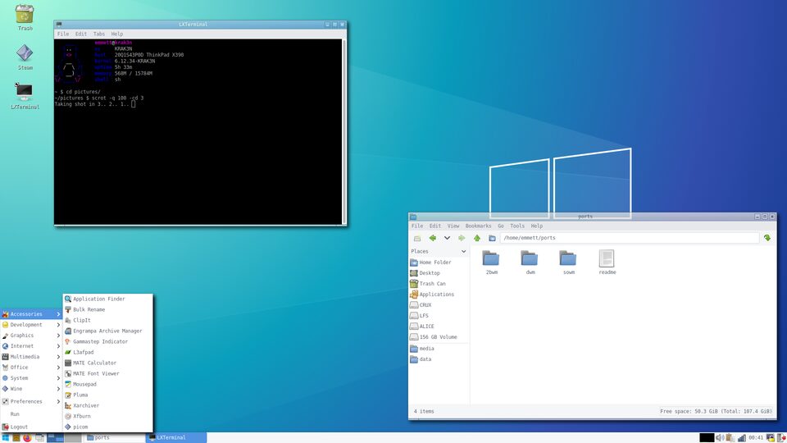Open the history dropdown arrow in file manager

pos(447,238)
